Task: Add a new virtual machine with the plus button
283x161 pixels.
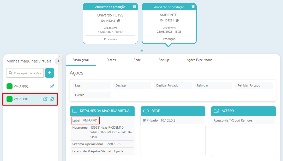Action: (x=50, y=73)
